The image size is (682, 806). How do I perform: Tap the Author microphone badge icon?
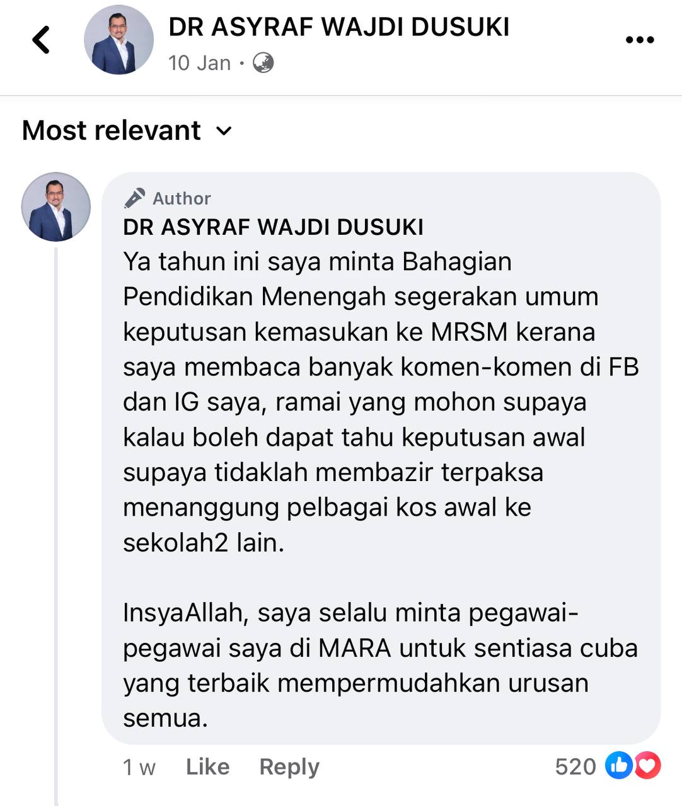pos(134,198)
